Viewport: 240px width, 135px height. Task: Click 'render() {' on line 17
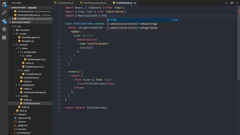click(x=75, y=72)
